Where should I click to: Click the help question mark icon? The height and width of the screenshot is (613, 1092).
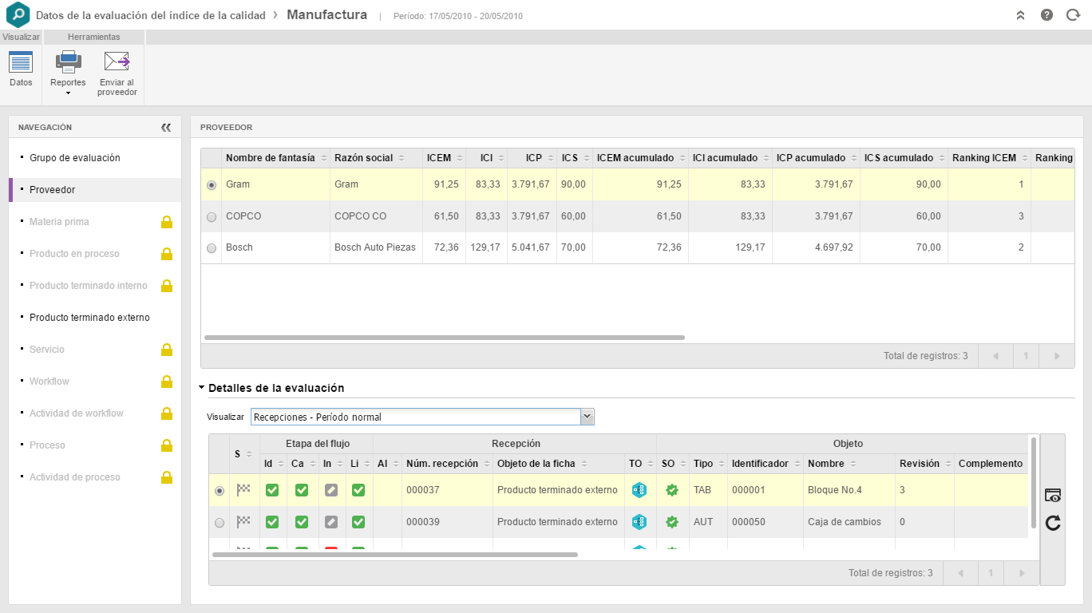click(1046, 15)
